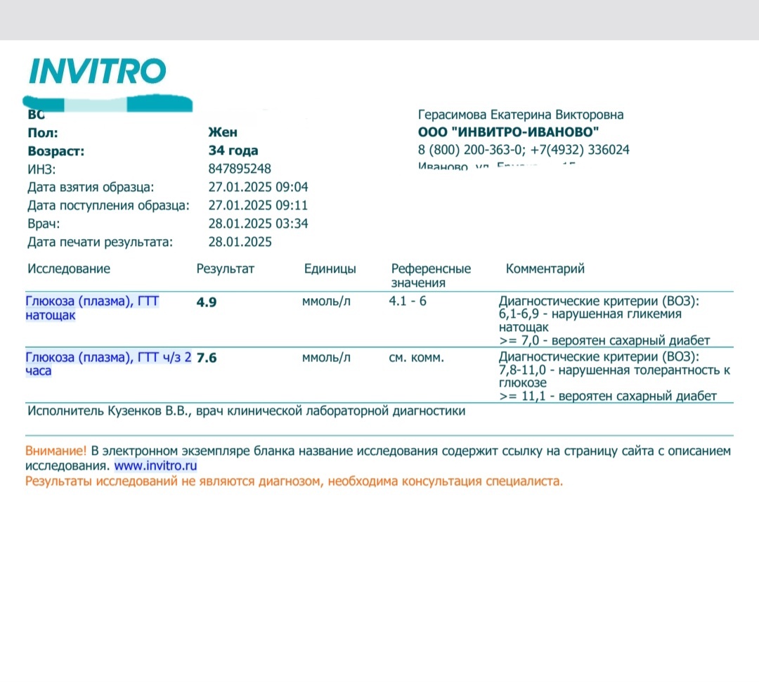Click the 'Возраст:' label

tap(56, 151)
